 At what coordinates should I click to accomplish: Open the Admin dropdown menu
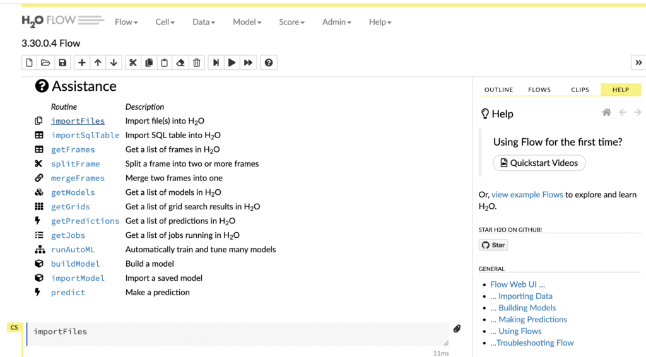click(336, 22)
